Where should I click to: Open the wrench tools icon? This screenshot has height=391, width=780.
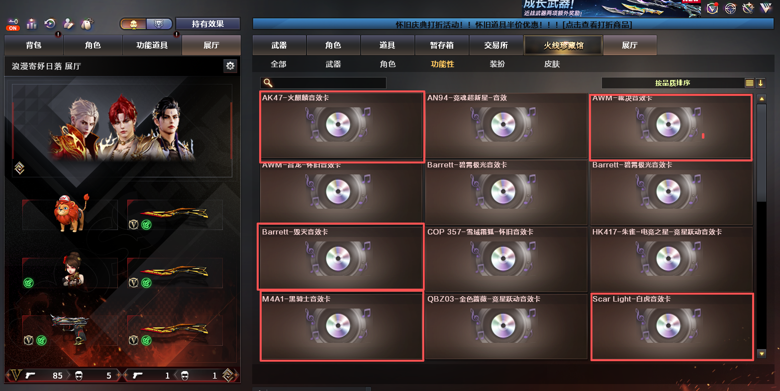[748, 8]
